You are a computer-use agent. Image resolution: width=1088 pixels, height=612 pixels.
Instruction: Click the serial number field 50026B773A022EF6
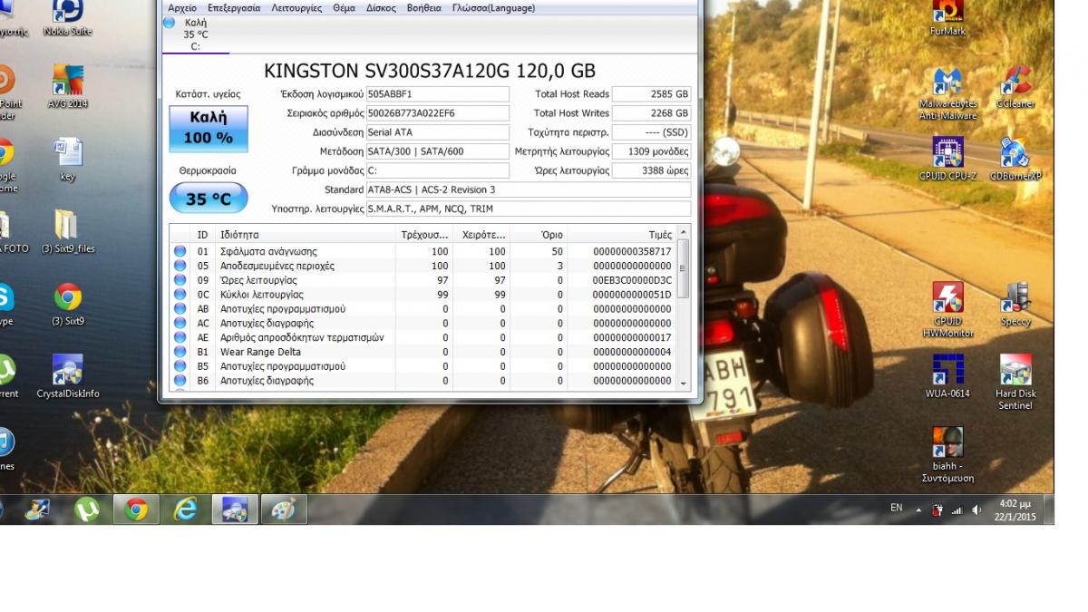coord(438,113)
